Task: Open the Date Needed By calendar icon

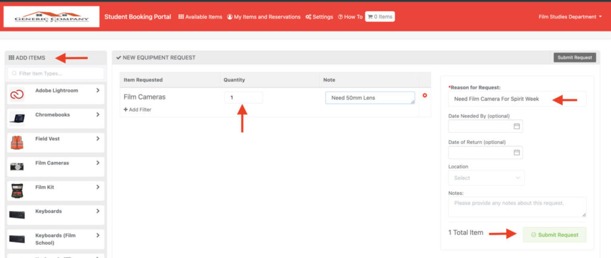Action: [x=517, y=126]
